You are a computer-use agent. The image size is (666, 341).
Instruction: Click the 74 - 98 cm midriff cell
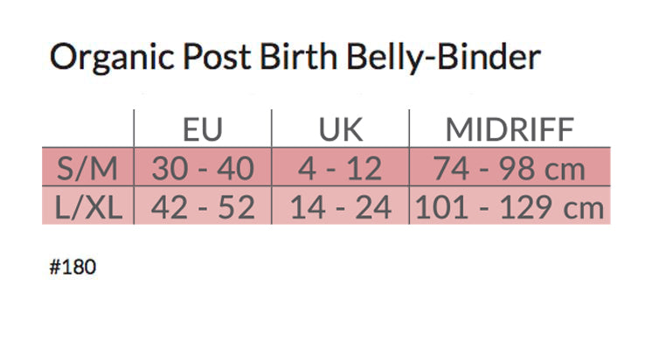(510, 168)
